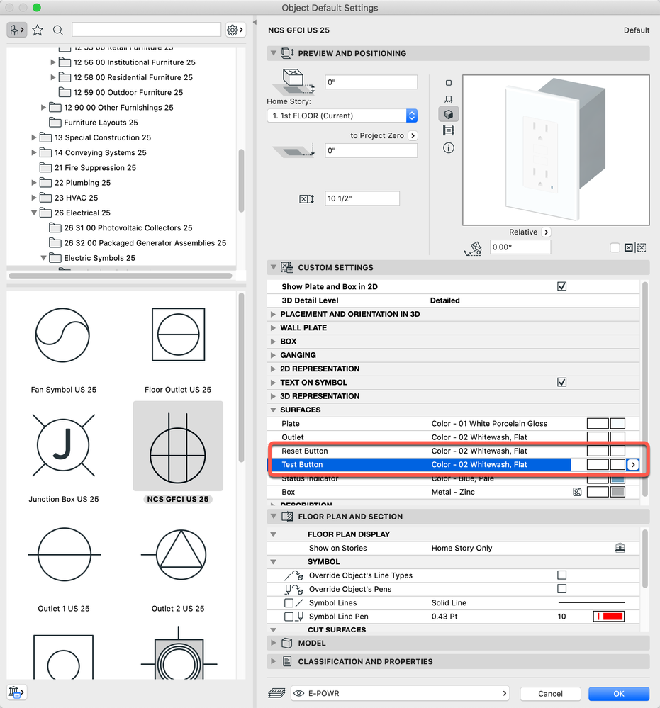Image resolution: width=660 pixels, height=708 pixels.
Task: Click the red Symbol Line Pen color swatch
Action: pos(608,617)
